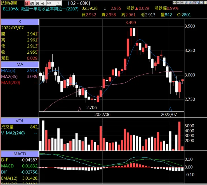
Task: Click the MA3(200) indicator label
Action: pos(11,83)
